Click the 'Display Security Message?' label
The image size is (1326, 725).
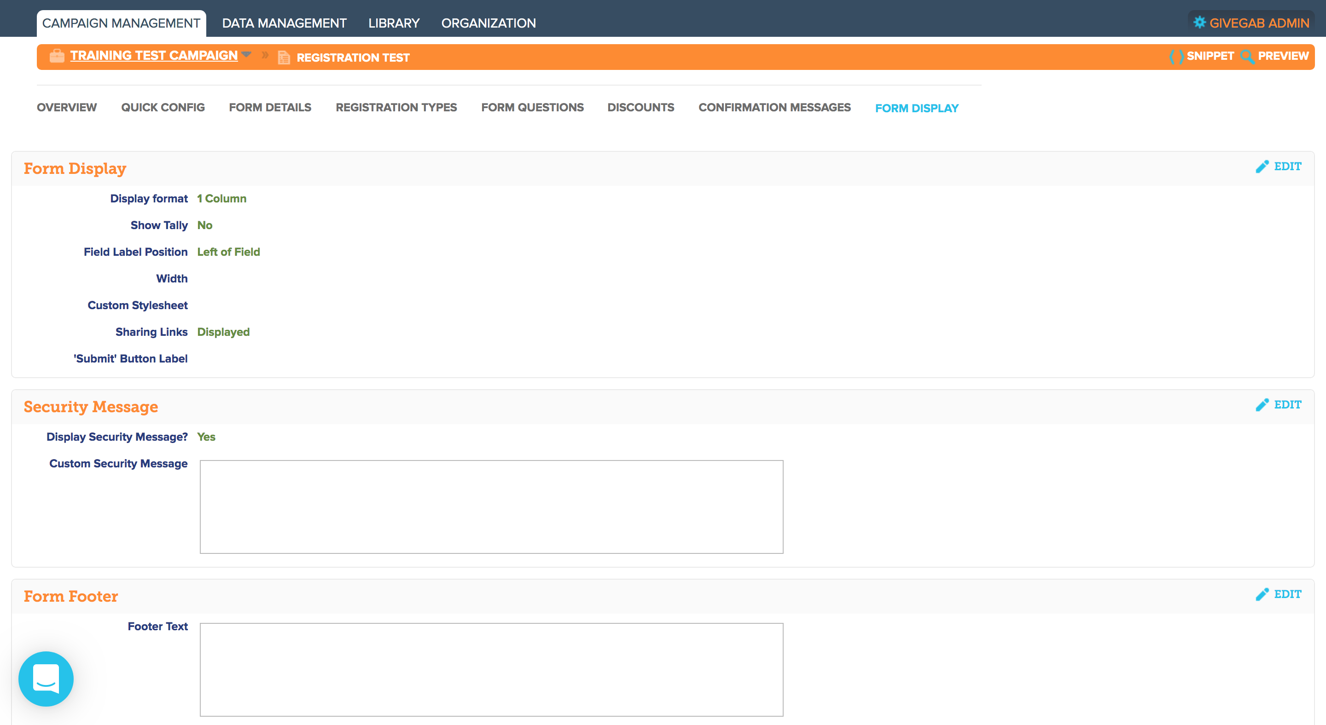[x=117, y=437]
